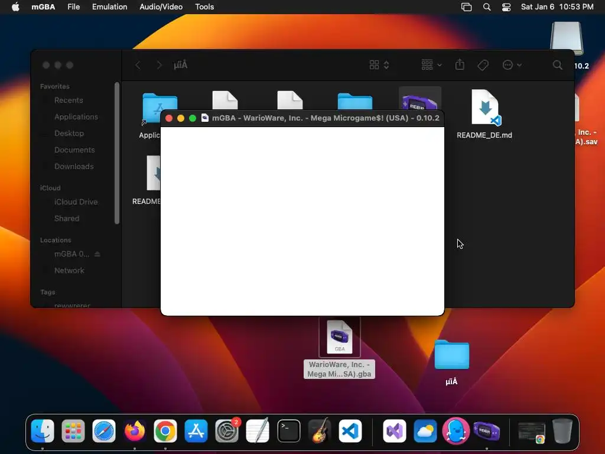The image size is (605, 454).
Task: Open the App Store from the Dock
Action: pyautogui.click(x=196, y=431)
